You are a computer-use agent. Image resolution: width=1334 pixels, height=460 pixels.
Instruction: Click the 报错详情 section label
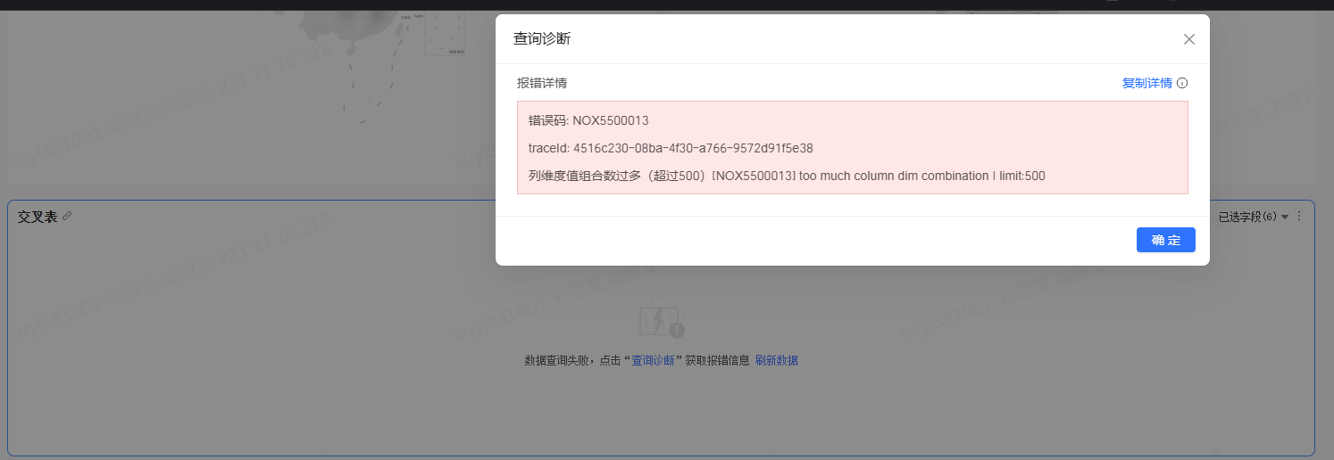542,83
